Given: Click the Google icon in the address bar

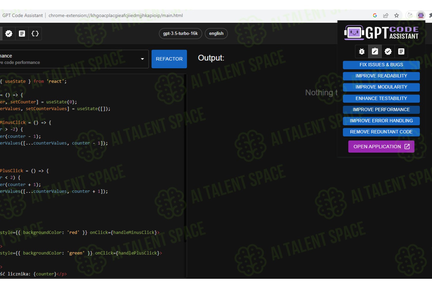Looking at the screenshot, I should pos(375,16).
